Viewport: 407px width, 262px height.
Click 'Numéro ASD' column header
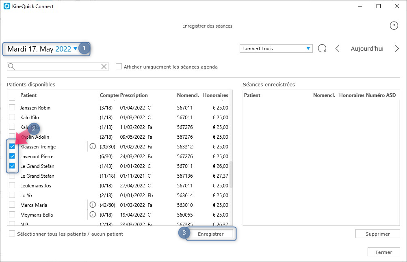pos(381,95)
